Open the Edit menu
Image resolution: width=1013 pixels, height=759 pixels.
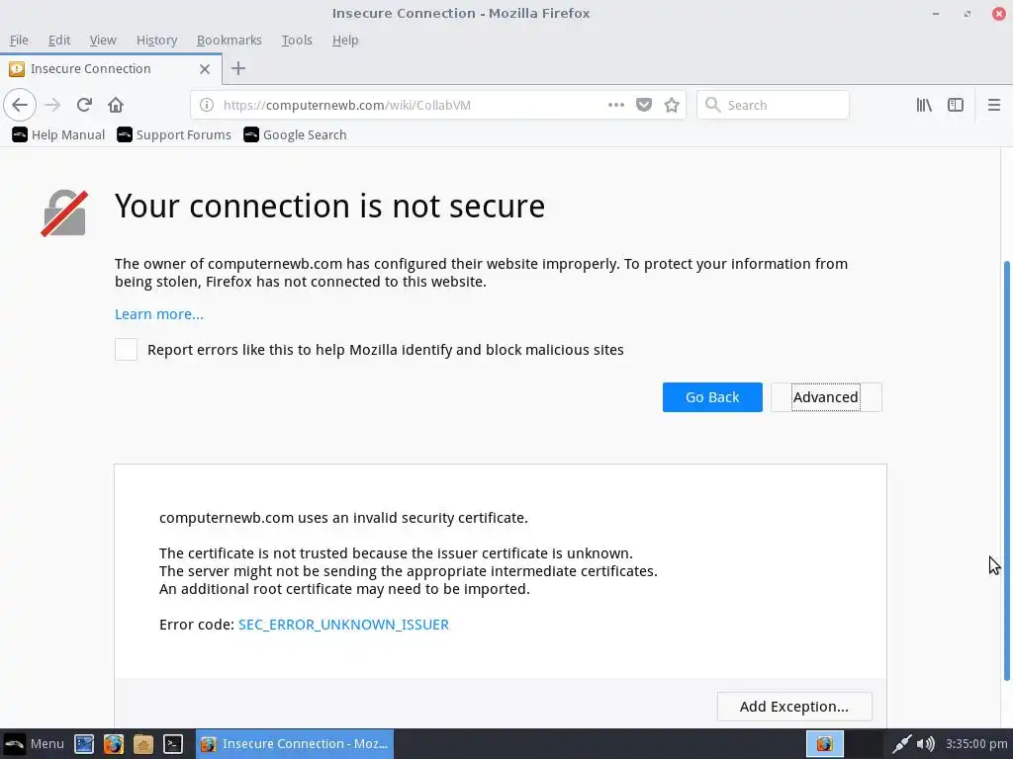[x=58, y=40]
